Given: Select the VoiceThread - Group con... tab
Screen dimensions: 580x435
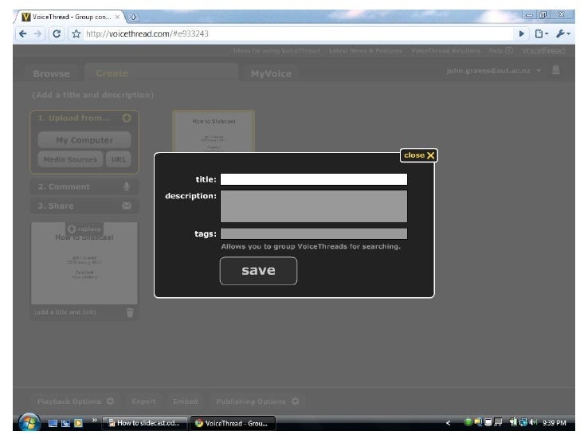Looking at the screenshot, I should pyautogui.click(x=70, y=17).
